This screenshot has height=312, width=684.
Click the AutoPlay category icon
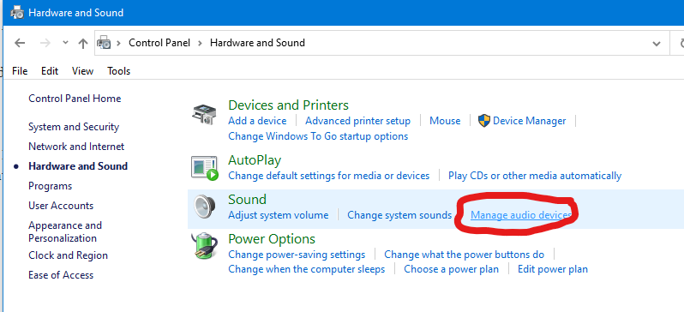204,168
